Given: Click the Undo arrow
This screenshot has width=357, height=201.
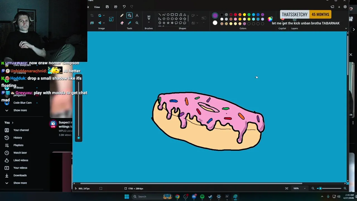Looking at the screenshot, I should [124, 7].
